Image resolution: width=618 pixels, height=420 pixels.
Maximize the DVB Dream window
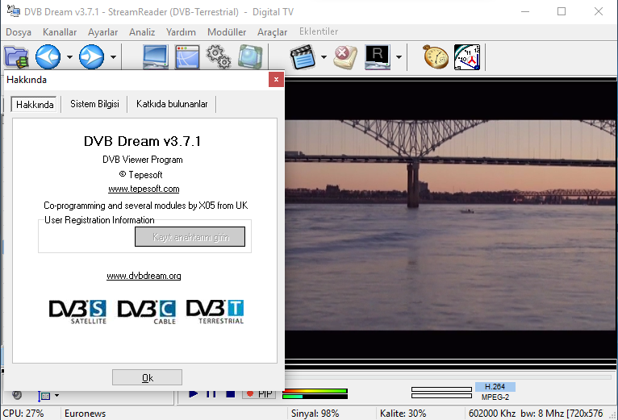coord(562,11)
